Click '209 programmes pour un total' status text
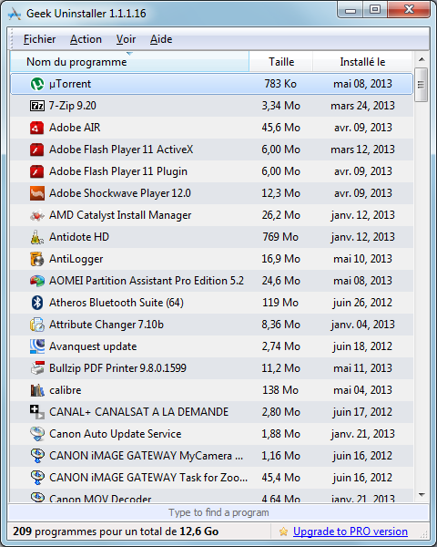The width and height of the screenshot is (437, 547). click(116, 532)
